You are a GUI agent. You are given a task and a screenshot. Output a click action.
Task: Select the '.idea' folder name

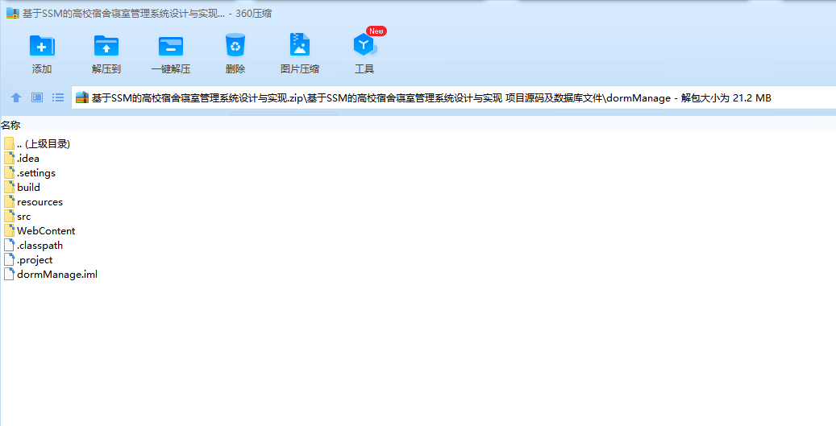[x=28, y=158]
